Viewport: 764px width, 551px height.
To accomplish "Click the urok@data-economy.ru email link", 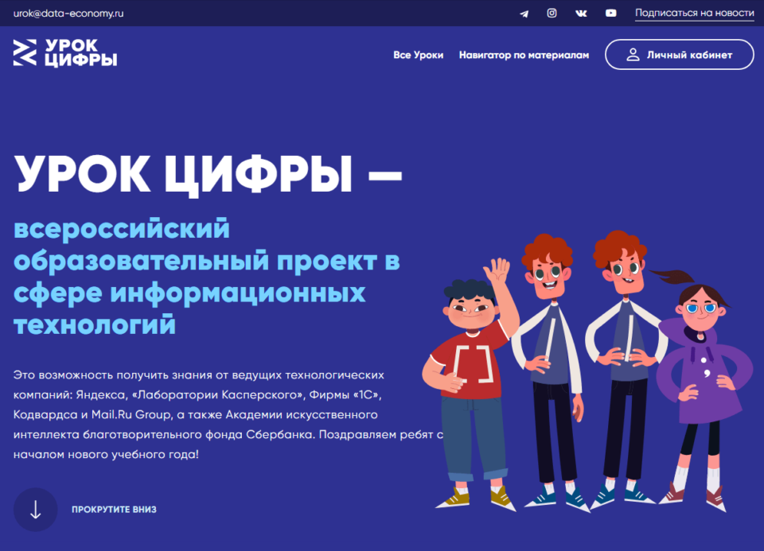I will 68,14.
